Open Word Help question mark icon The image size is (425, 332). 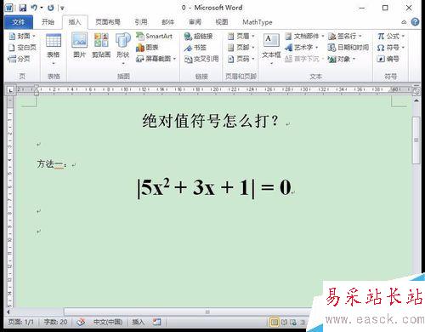[415, 22]
